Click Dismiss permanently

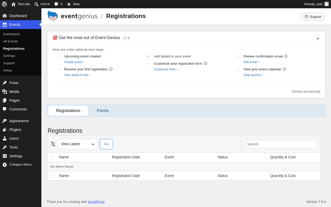[306, 92]
